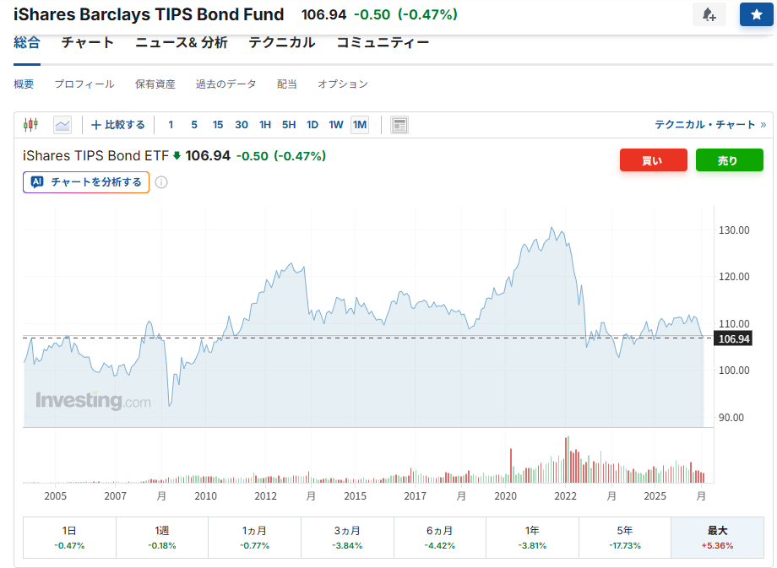777x568 pixels.
Task: Select the 5年 period range
Action: click(625, 538)
